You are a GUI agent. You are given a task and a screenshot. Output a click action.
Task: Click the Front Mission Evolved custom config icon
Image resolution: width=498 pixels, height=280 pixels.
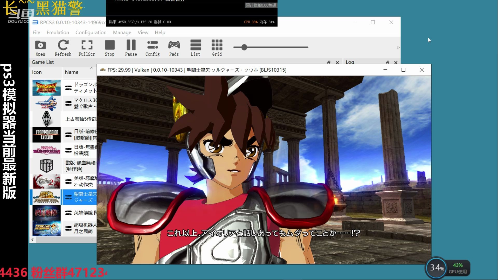coord(68,135)
